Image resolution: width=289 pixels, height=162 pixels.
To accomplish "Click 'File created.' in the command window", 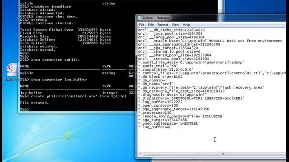I will click(34, 103).
